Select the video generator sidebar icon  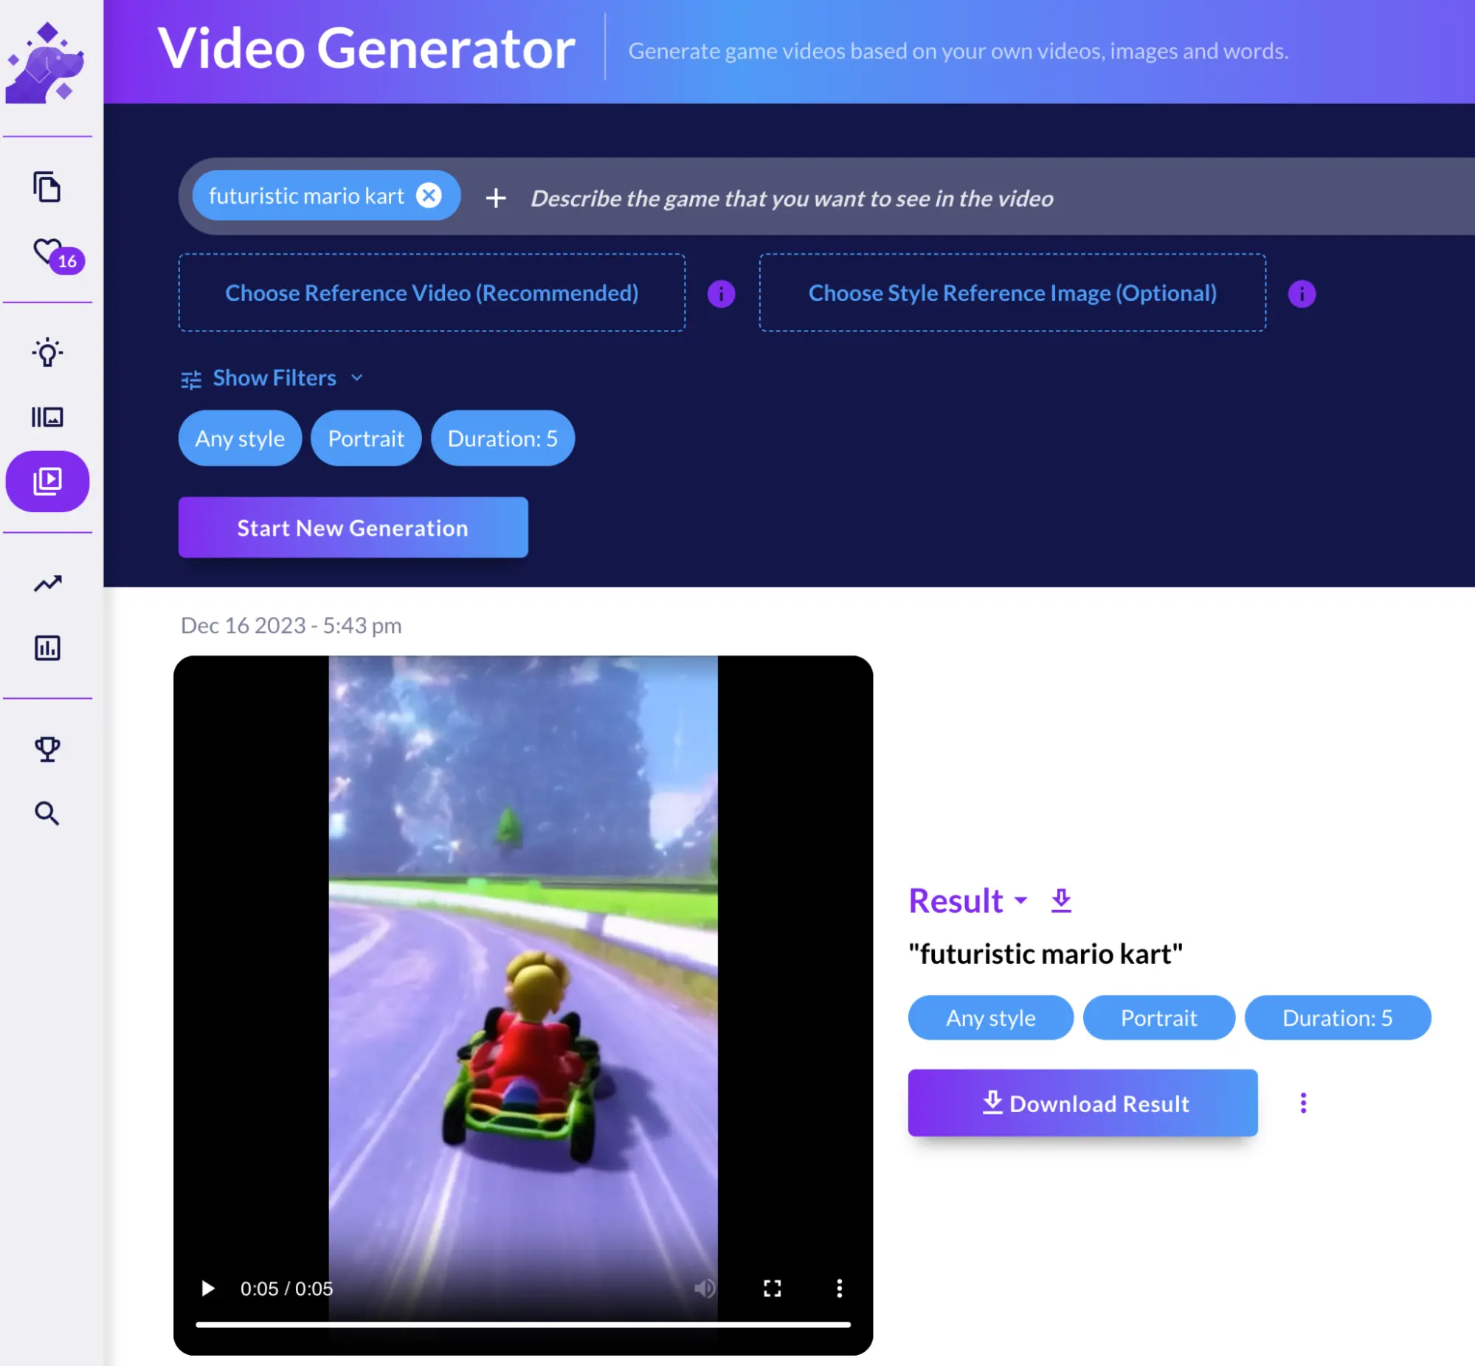point(47,481)
